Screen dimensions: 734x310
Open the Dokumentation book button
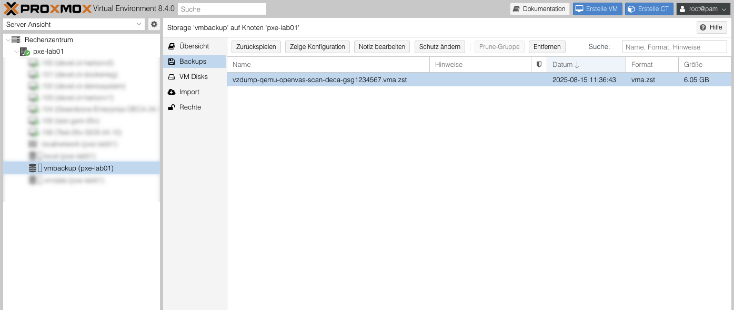539,9
